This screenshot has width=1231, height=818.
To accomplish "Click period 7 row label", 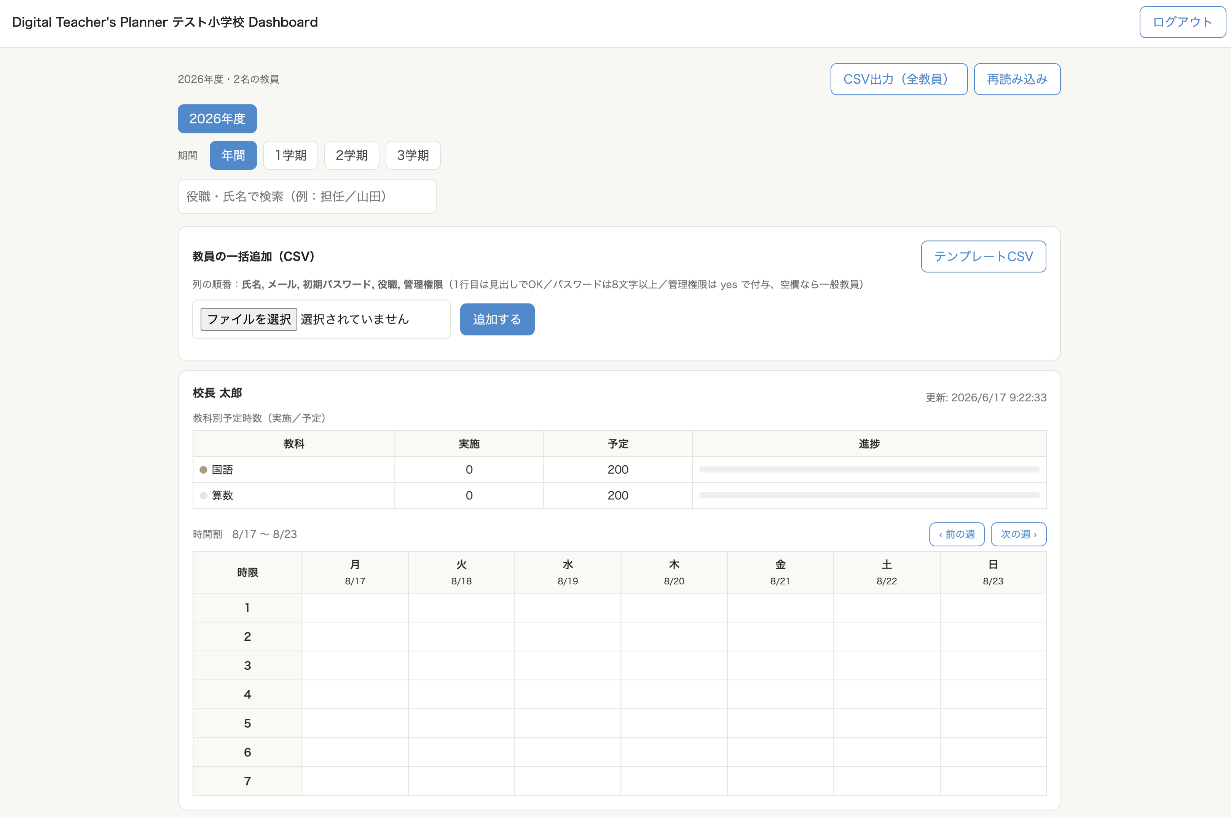I will pyautogui.click(x=247, y=781).
